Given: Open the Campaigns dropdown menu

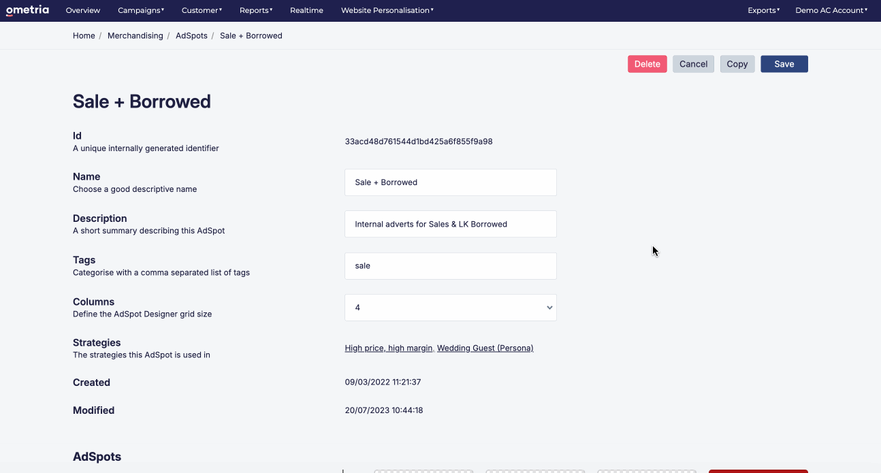Looking at the screenshot, I should pos(140,10).
